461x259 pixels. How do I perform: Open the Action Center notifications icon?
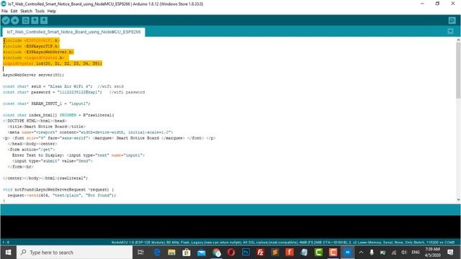[450, 253]
